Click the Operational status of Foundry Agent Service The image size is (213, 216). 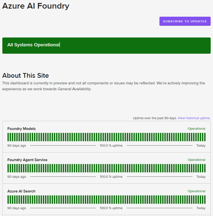pos(196,160)
